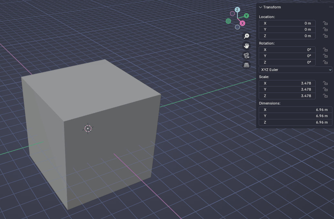Click the Location X field
Viewport: 334px width, 219px height.
coord(287,23)
